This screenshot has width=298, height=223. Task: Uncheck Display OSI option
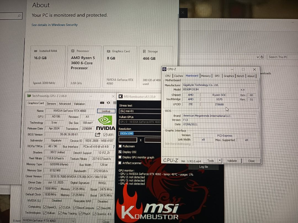coord(120,152)
